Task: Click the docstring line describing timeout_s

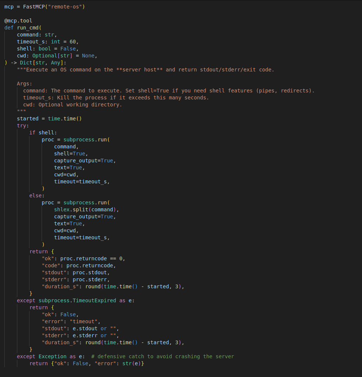Action: pyautogui.click(x=116, y=98)
